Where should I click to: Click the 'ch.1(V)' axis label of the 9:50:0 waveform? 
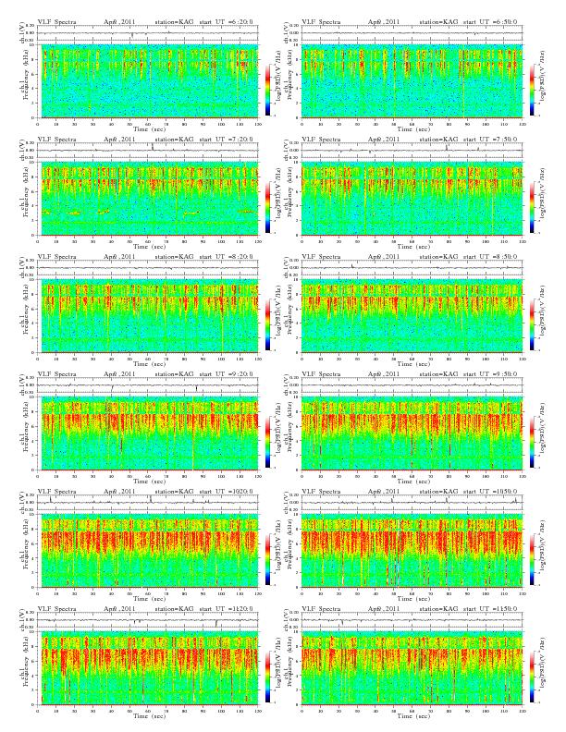[287, 385]
